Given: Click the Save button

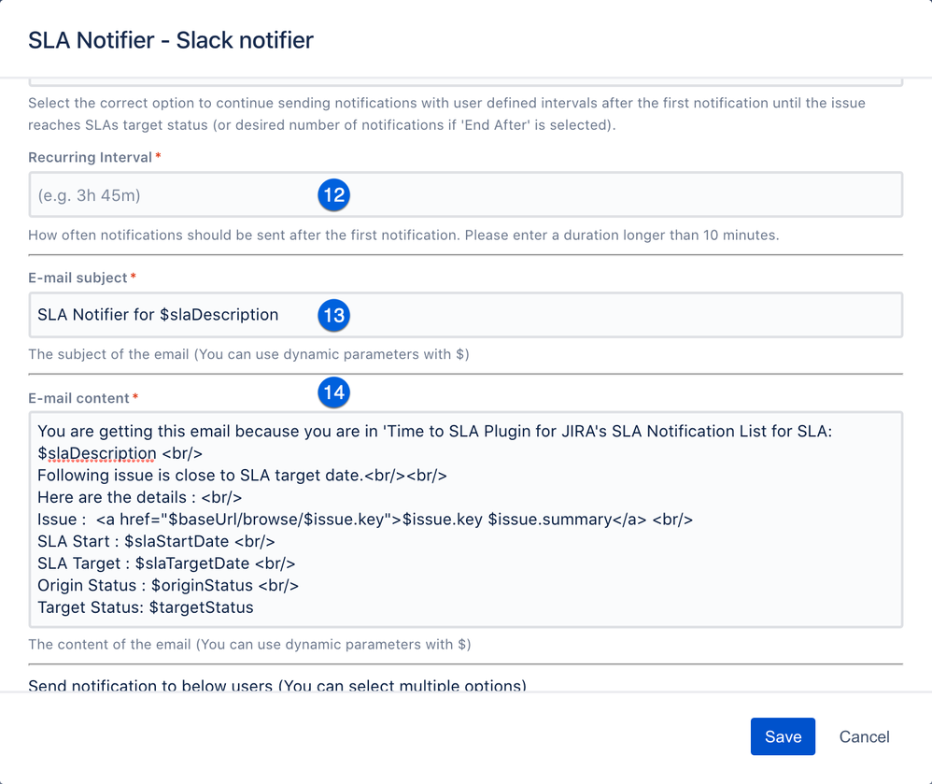Looking at the screenshot, I should (x=783, y=736).
